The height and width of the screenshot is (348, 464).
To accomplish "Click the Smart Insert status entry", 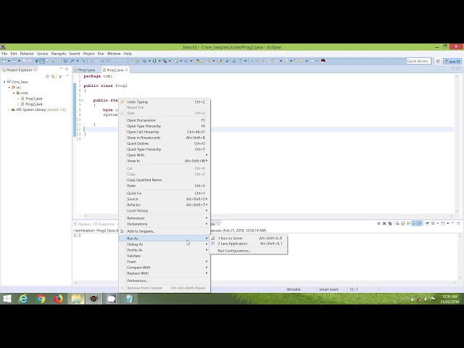I will [x=328, y=289].
